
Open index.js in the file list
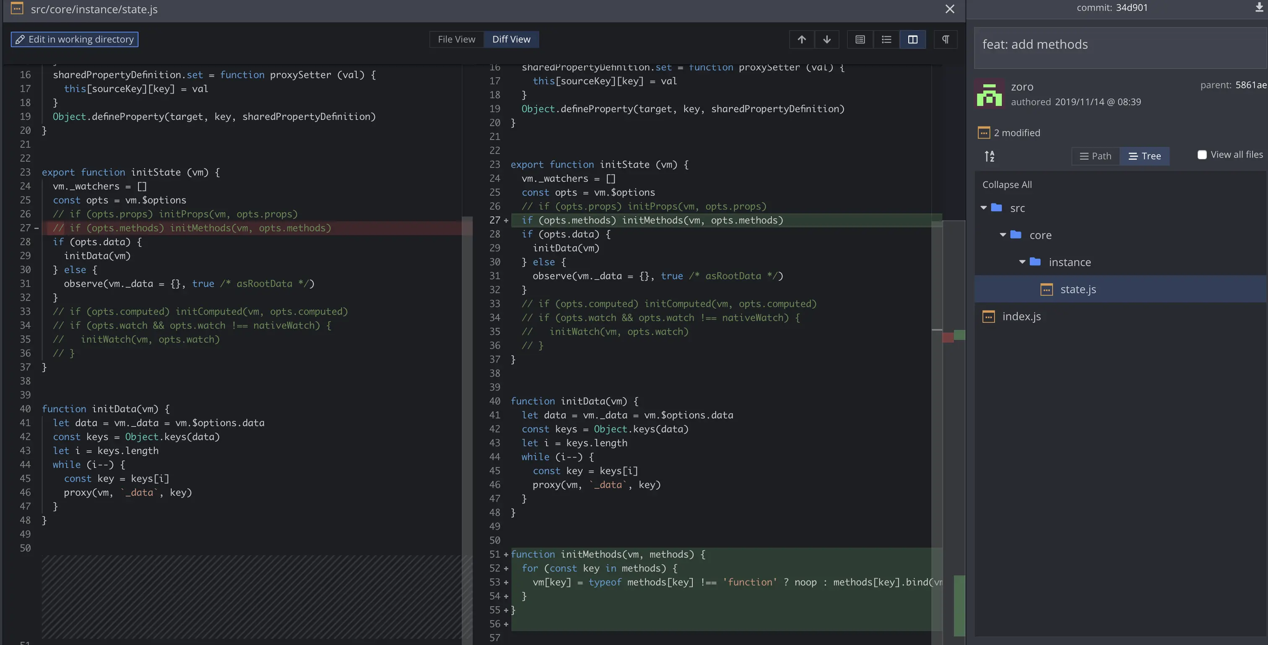[1021, 316]
